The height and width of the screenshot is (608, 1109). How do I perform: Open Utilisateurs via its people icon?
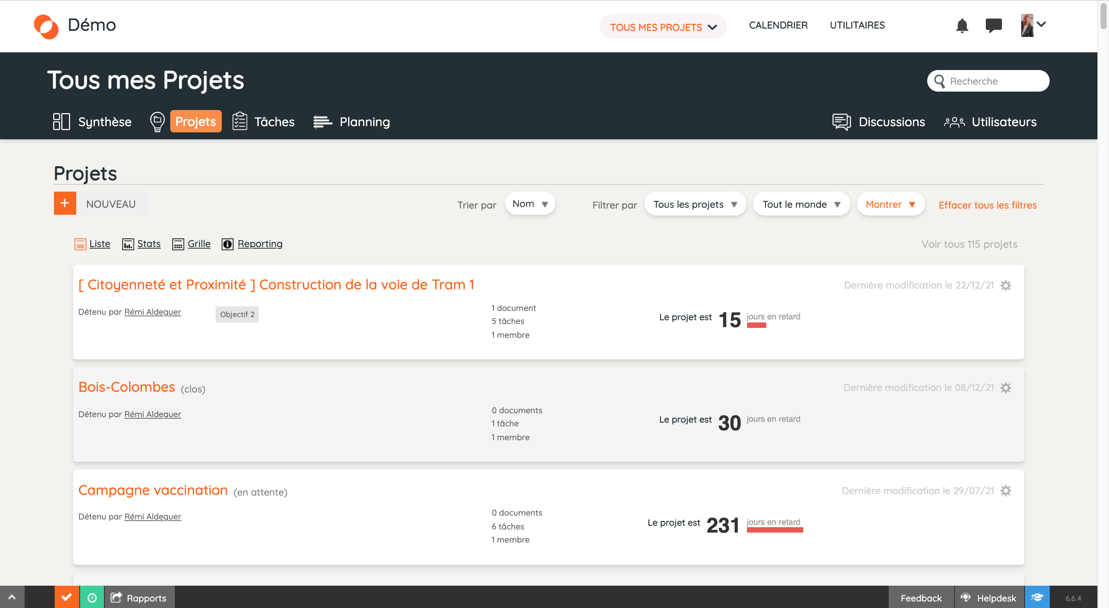954,122
